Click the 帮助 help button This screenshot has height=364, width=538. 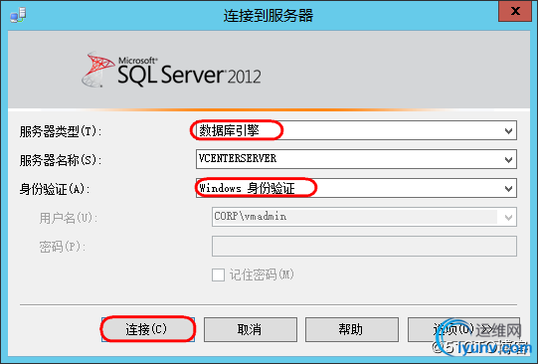coord(352,329)
